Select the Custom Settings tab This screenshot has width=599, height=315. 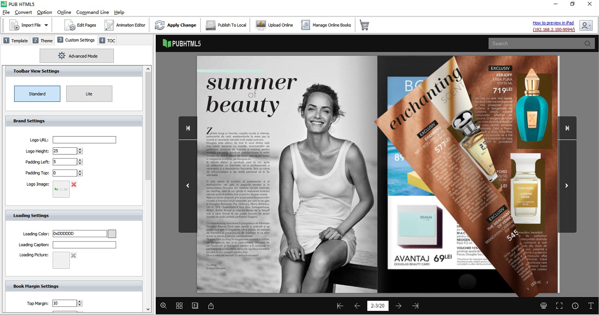click(76, 40)
